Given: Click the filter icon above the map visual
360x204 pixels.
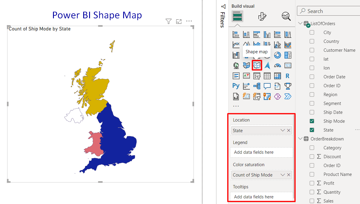Looking at the screenshot, I should (168, 21).
